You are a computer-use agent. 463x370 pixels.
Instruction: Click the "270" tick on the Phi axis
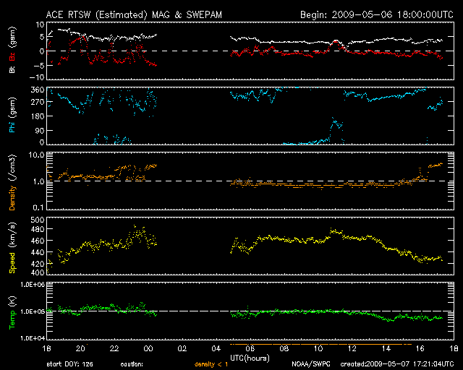(38, 102)
